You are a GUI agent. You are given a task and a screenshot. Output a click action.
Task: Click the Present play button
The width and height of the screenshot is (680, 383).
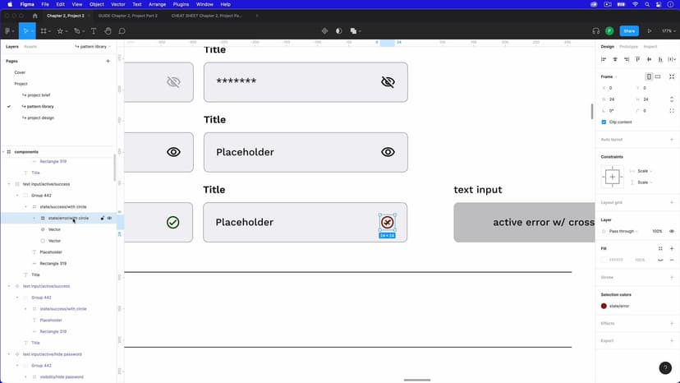649,31
